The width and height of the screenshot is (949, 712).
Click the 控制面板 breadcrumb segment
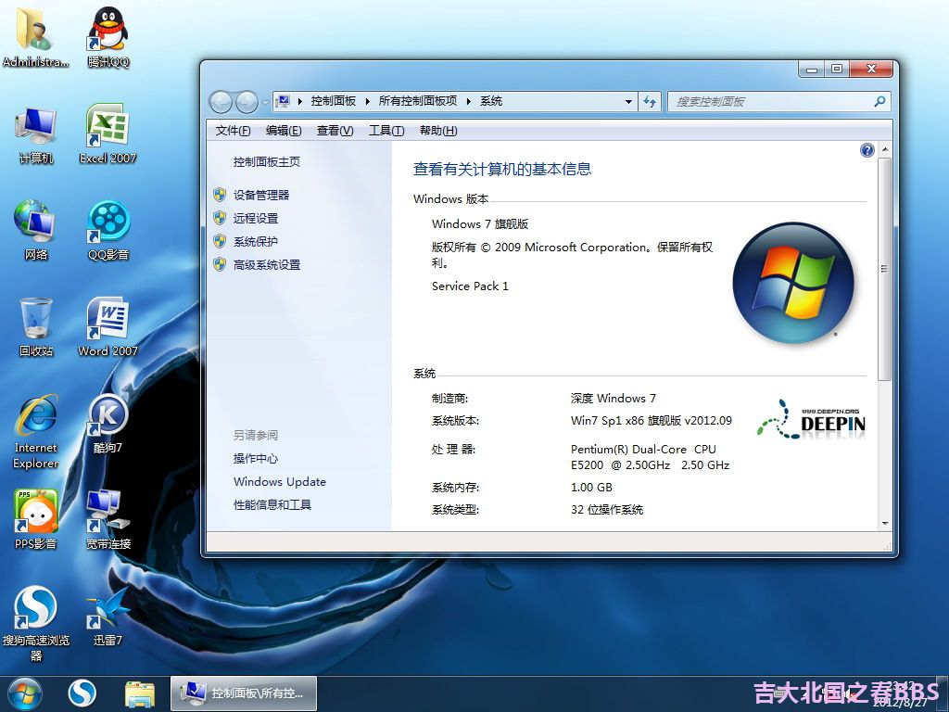[334, 101]
